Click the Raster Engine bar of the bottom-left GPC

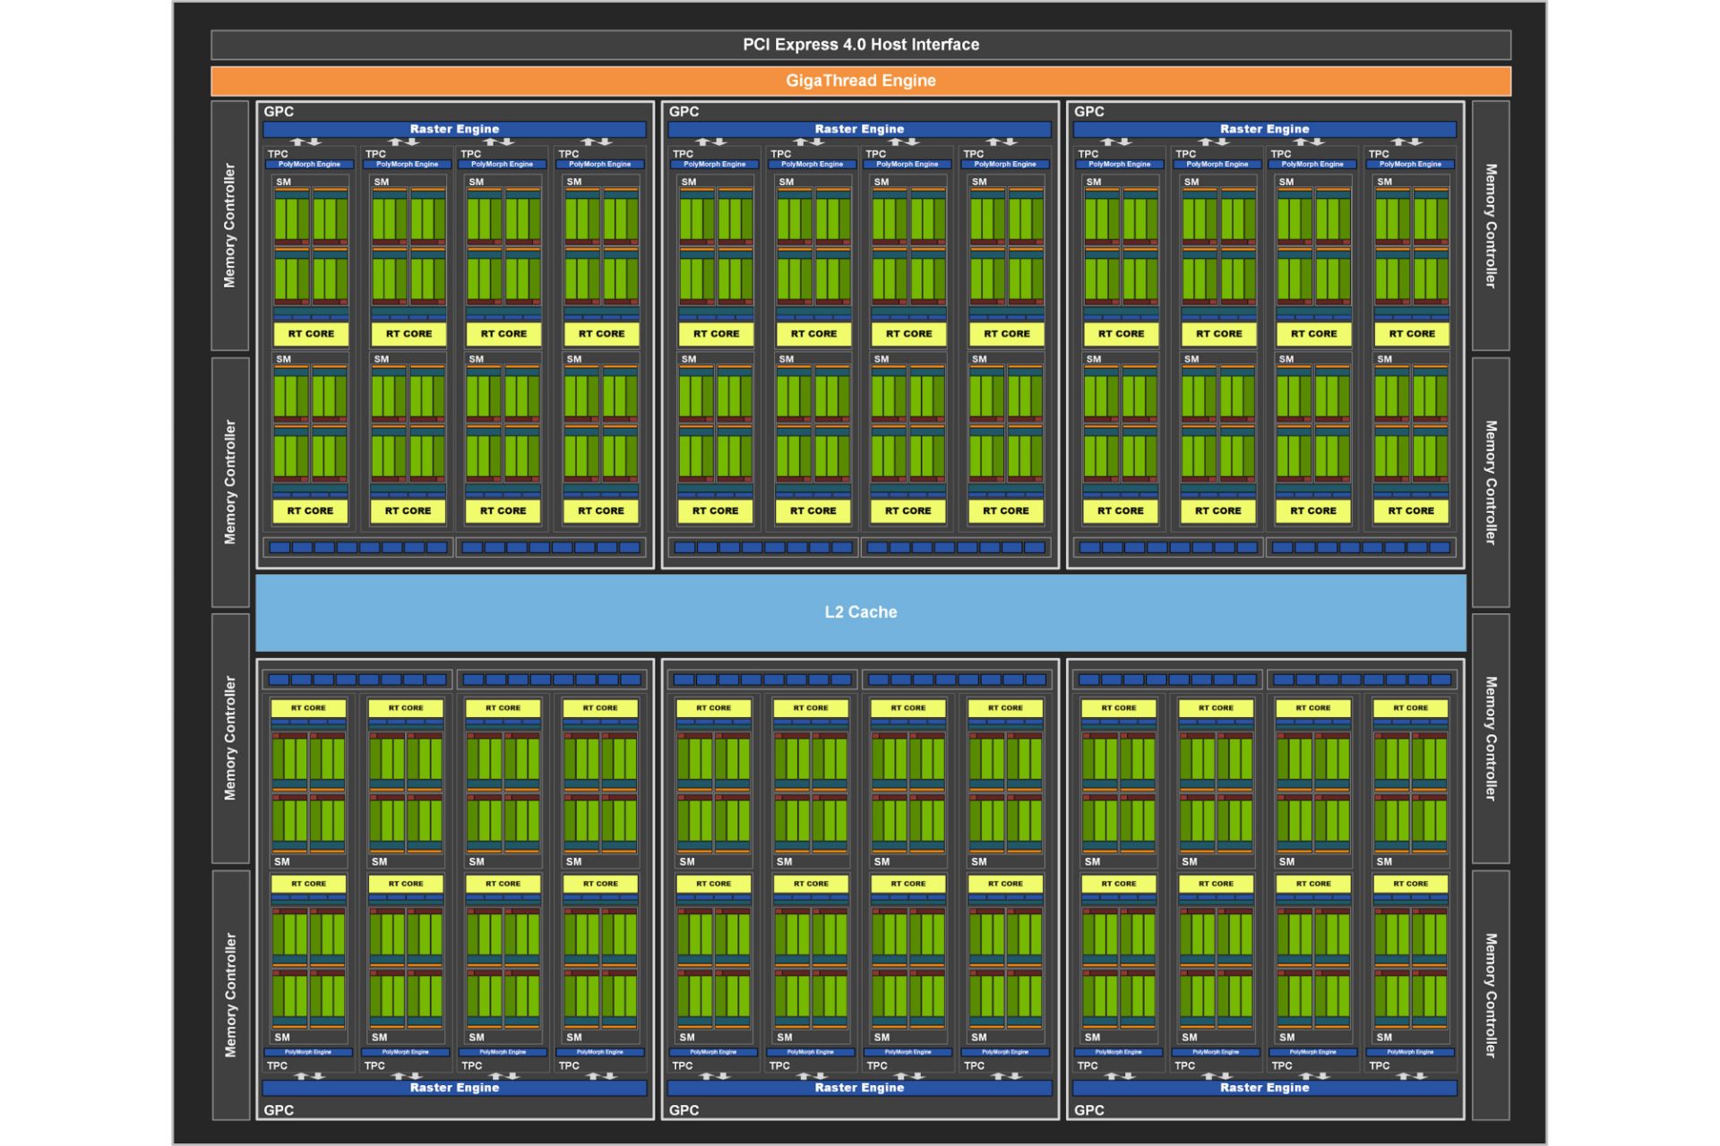click(x=454, y=1088)
